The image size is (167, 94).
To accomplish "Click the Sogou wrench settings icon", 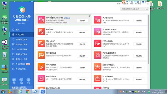I will point(146,2).
